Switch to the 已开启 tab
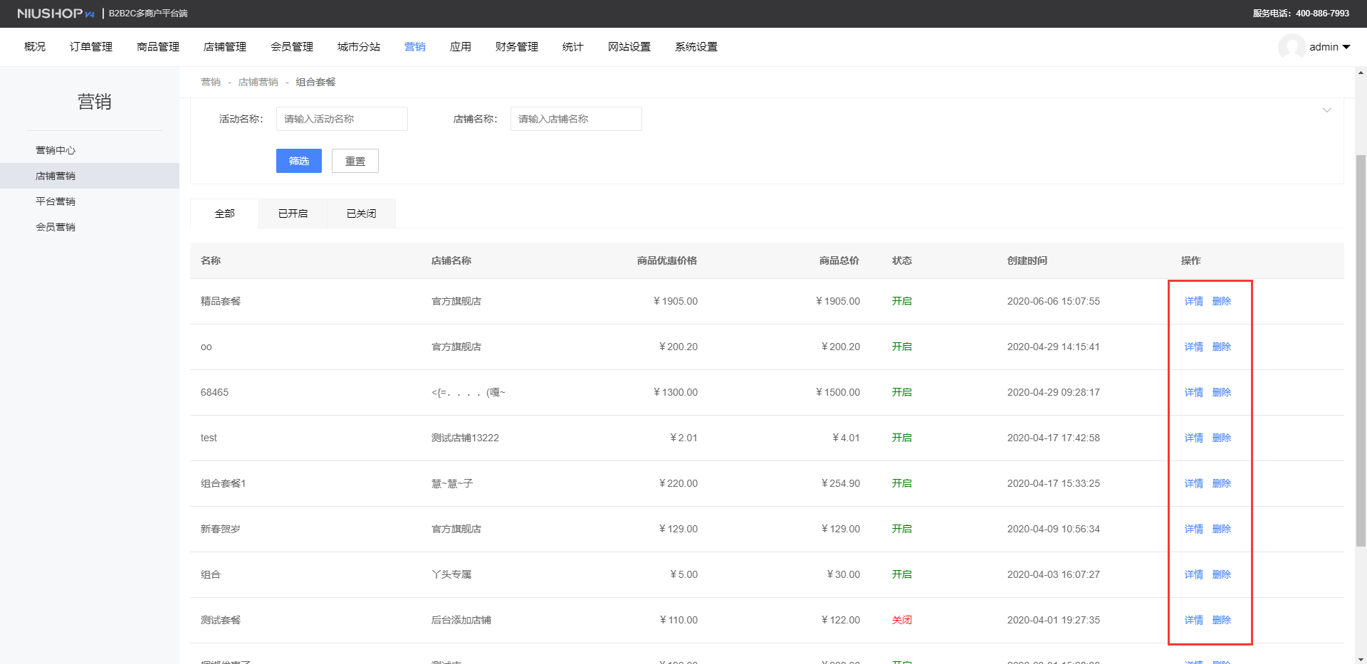Screen dimensions: 1367x664 tap(293, 214)
